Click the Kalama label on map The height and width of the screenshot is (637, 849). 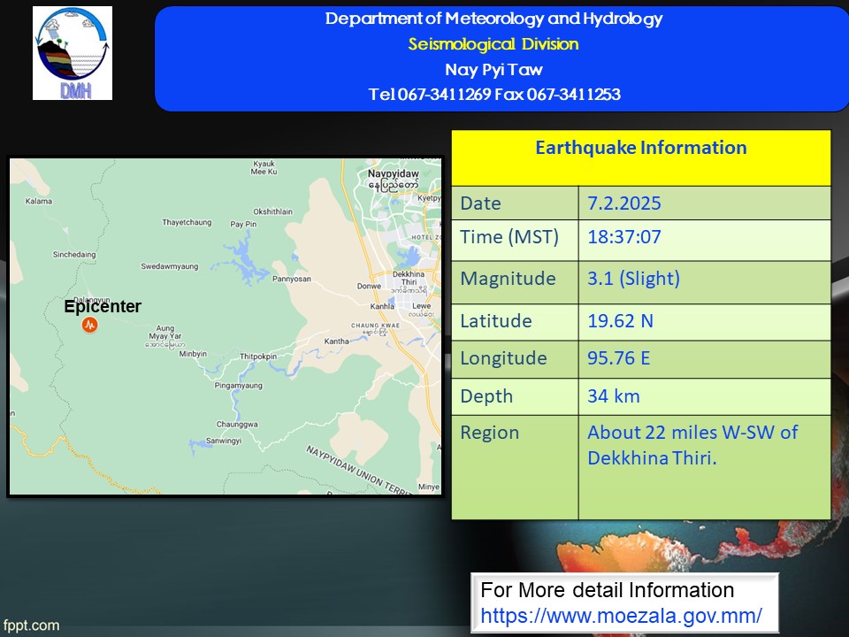39,201
